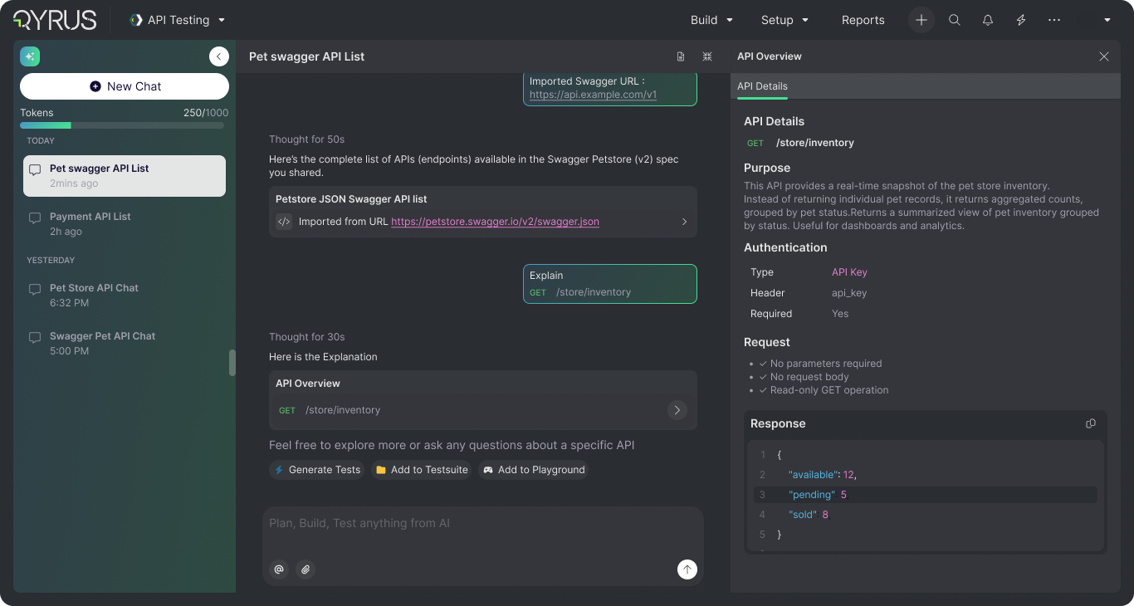Screen dimensions: 1134x606
Task: Click the plus icon in top bar
Action: click(x=921, y=20)
